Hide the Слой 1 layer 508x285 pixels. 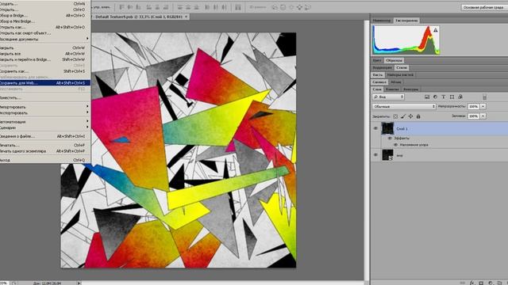375,128
